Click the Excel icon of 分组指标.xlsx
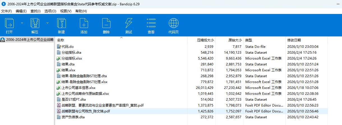This screenshot has height=125, width=342. [x=59, y=58]
